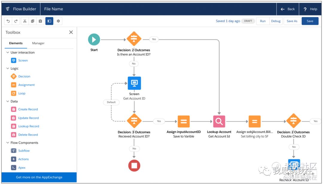Image resolution: width=323 pixels, height=185 pixels.
Task: Select the Subflow icon in Toolbox
Action: pyautogui.click(x=13, y=151)
